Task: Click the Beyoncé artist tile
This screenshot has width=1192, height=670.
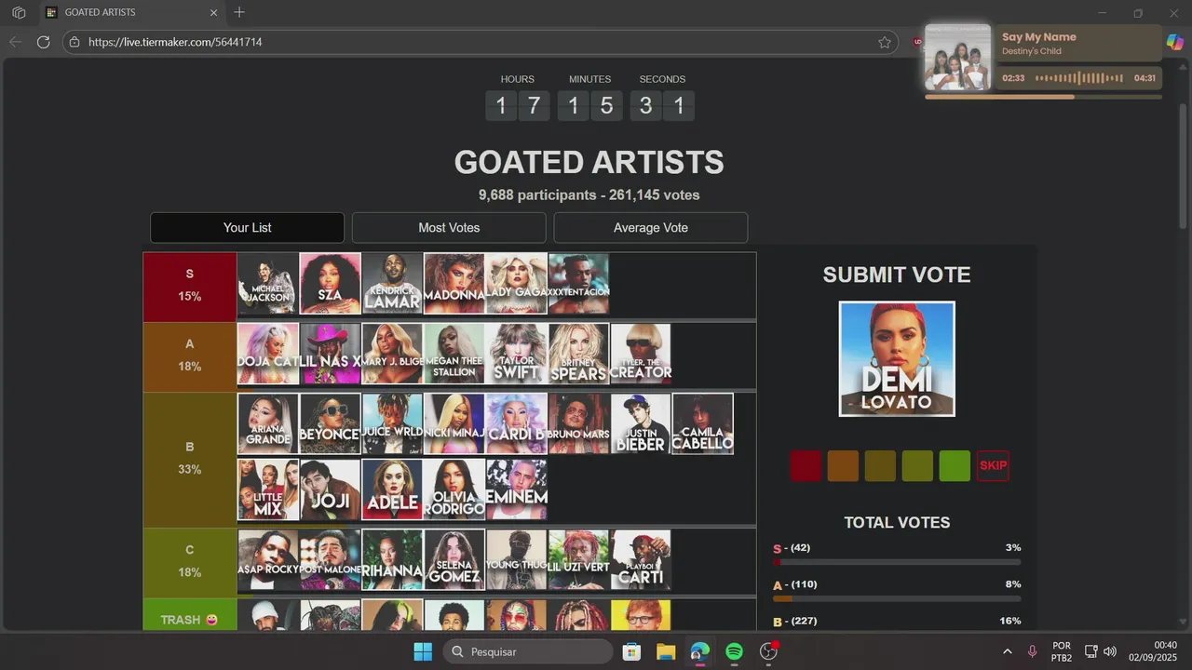Action: (x=331, y=423)
